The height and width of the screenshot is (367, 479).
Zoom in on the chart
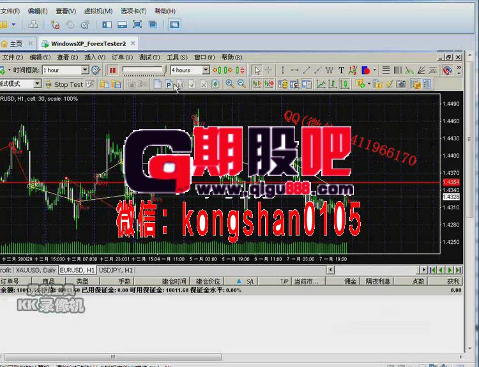230,84
